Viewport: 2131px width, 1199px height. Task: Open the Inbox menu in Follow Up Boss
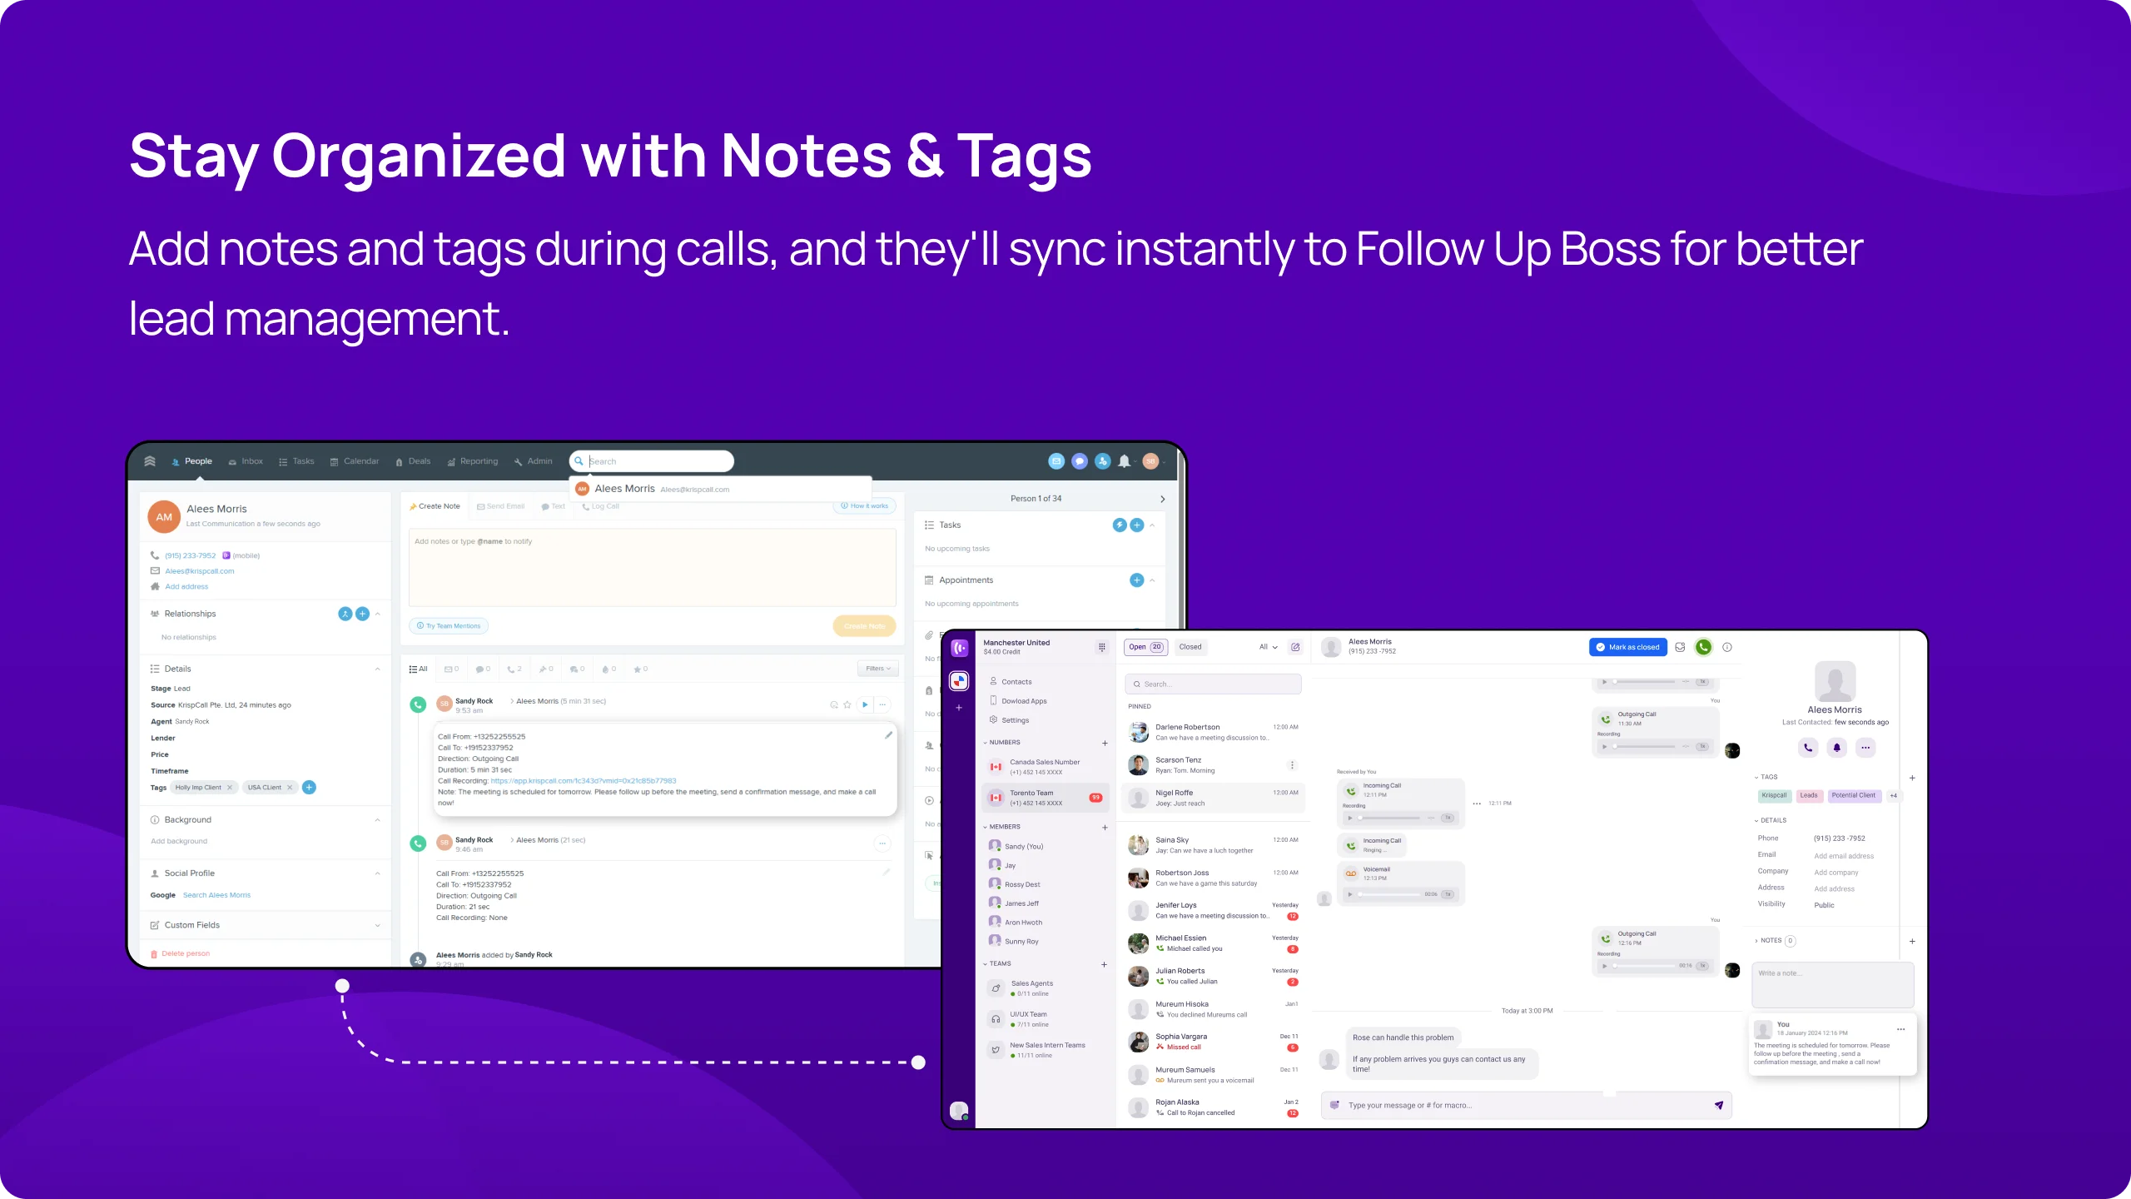click(x=246, y=461)
